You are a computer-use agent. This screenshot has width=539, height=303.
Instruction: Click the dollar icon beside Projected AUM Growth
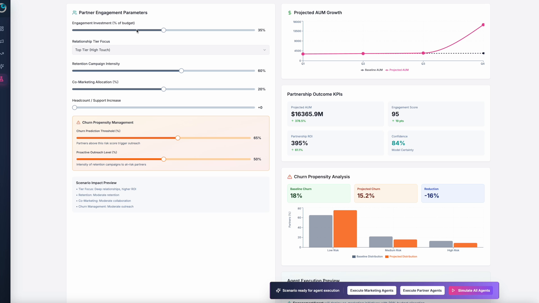[x=289, y=13]
